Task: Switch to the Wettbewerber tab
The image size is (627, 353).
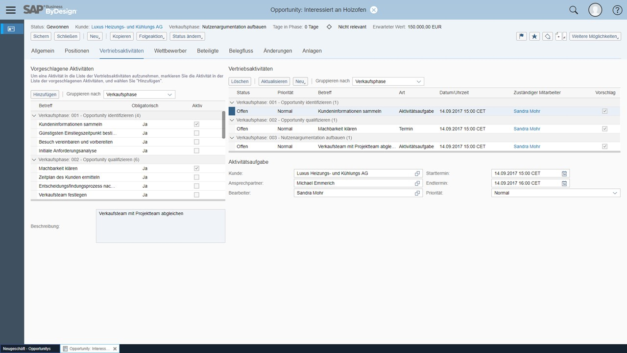Action: point(170,51)
